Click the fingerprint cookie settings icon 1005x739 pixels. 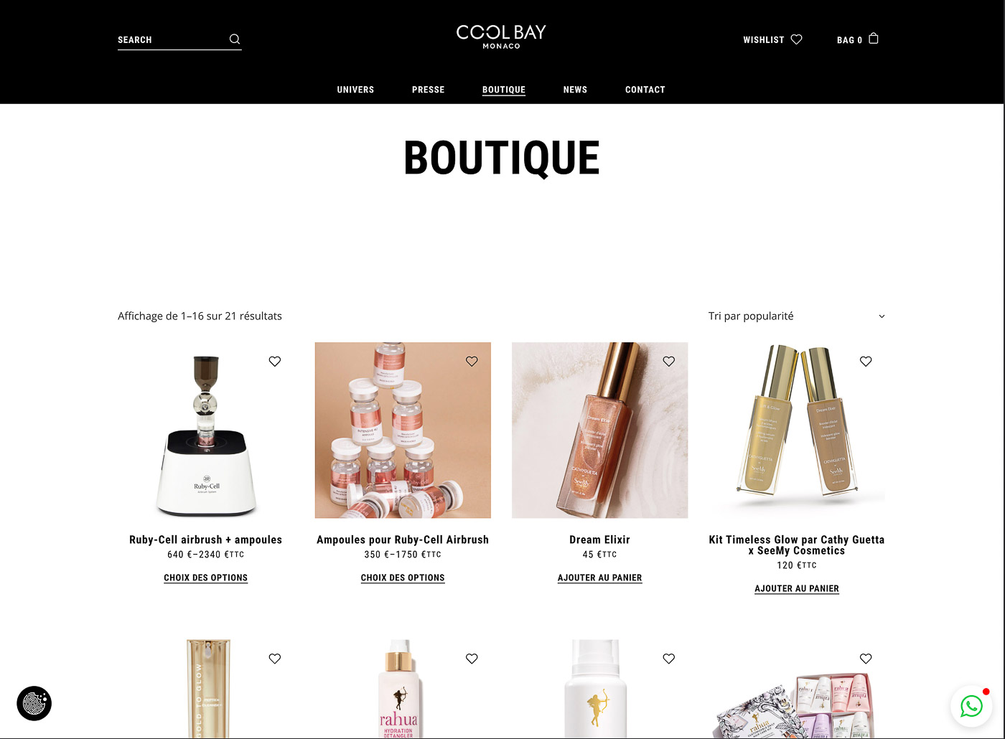pyautogui.click(x=34, y=703)
